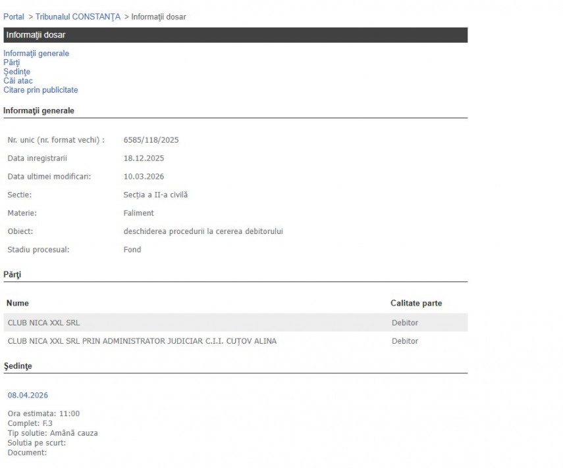This screenshot has width=563, height=468.
Task: Click the case number 6585/118/2025
Action: click(151, 140)
